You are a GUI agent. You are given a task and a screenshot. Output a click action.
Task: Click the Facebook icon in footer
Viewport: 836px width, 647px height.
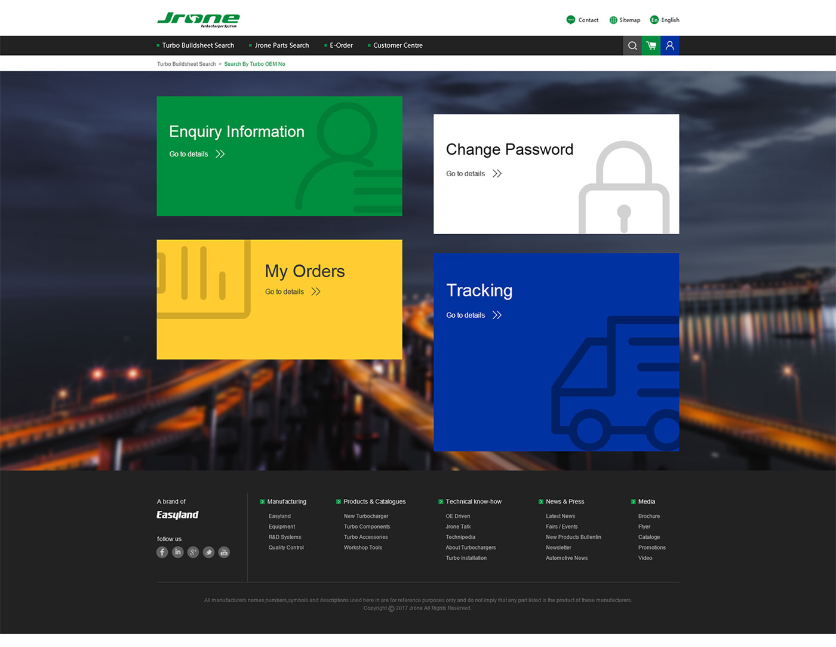click(x=162, y=552)
